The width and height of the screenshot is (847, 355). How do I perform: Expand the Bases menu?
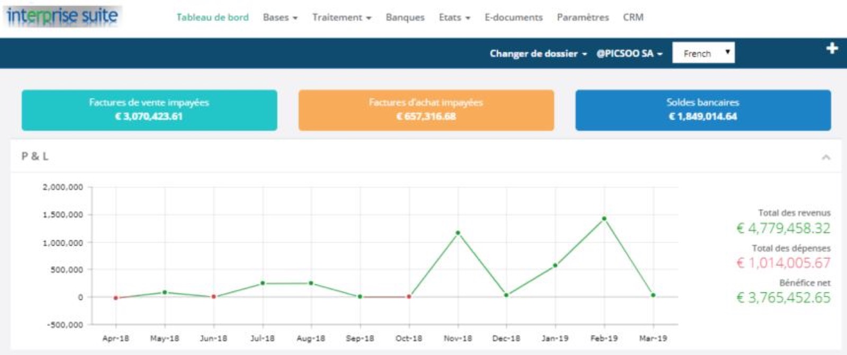click(280, 17)
